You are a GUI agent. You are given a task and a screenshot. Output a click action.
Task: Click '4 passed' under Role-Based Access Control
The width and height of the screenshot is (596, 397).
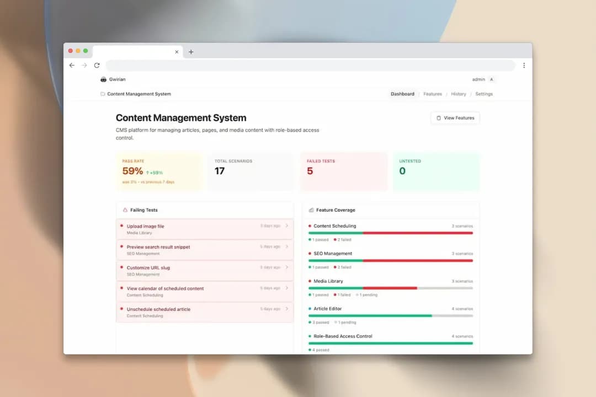[319, 350]
